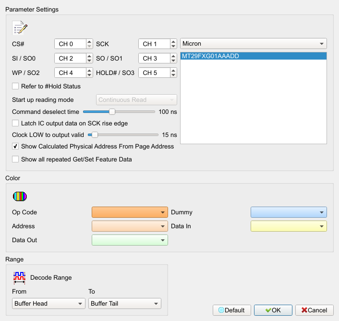Decrement the SO / SO1 channel down arrow
This screenshot has width=339, height=321.
tap(173, 61)
